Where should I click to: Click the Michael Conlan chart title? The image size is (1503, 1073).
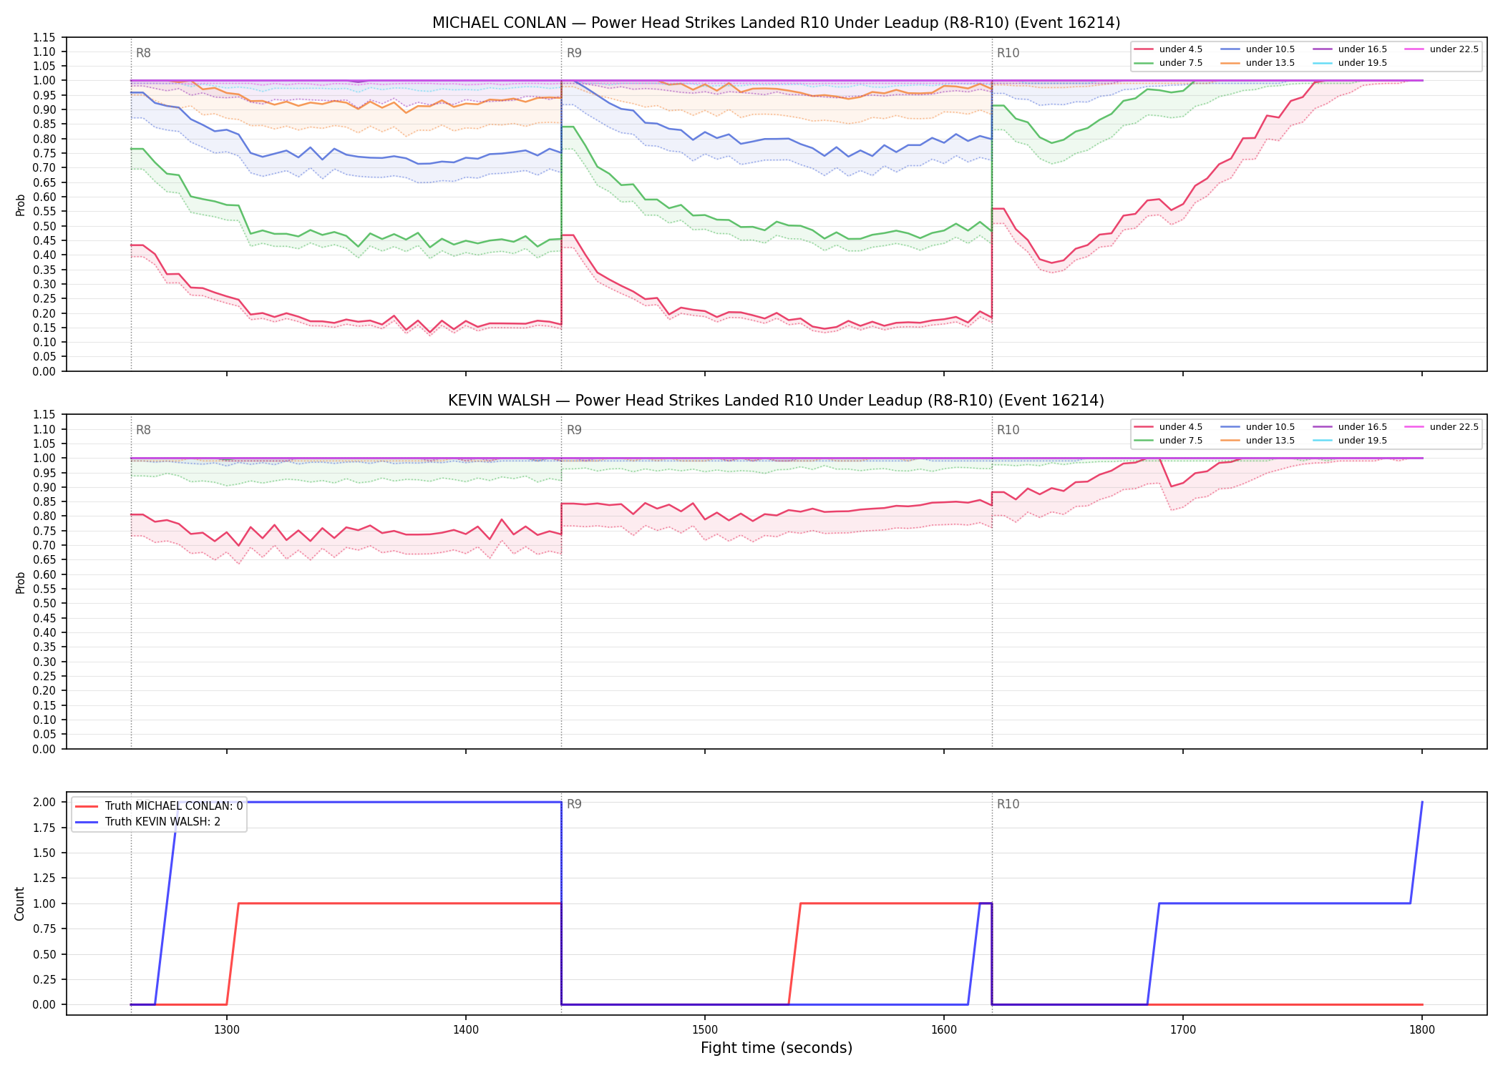776,23
